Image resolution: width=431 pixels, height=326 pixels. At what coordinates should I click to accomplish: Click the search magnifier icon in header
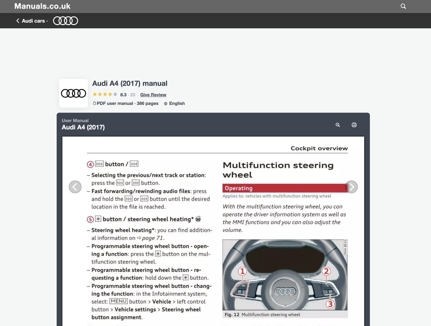[403, 6]
